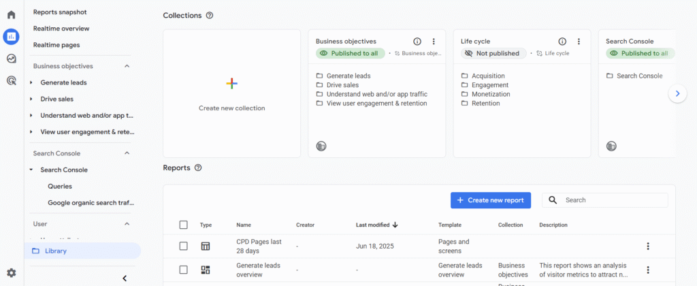
Task: Focus the report Search field
Action: [605, 200]
